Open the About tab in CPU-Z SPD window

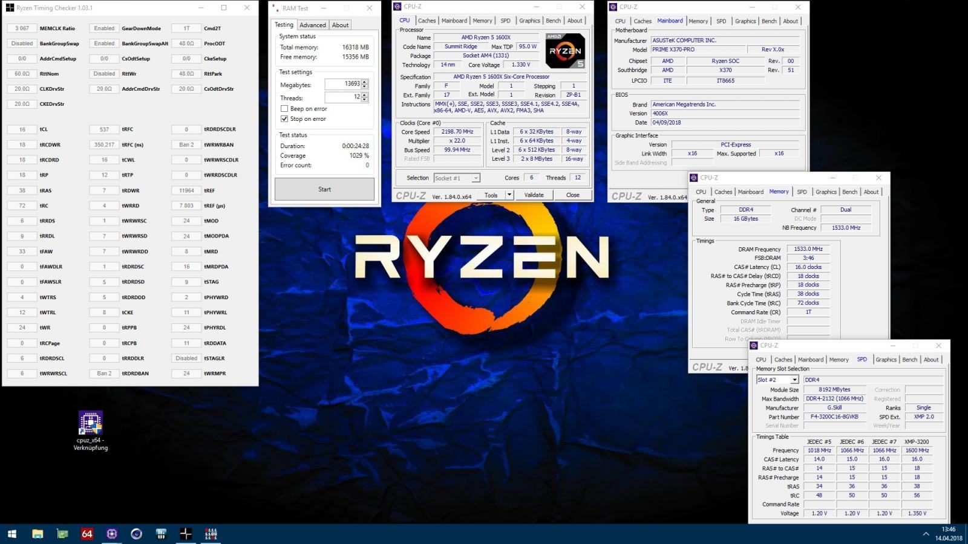(x=931, y=360)
